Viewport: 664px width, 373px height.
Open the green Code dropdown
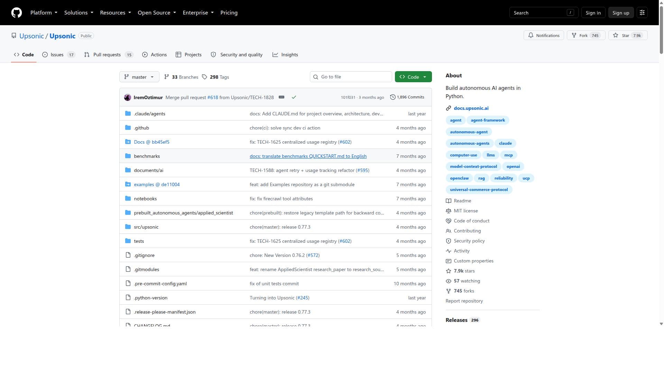point(413,77)
